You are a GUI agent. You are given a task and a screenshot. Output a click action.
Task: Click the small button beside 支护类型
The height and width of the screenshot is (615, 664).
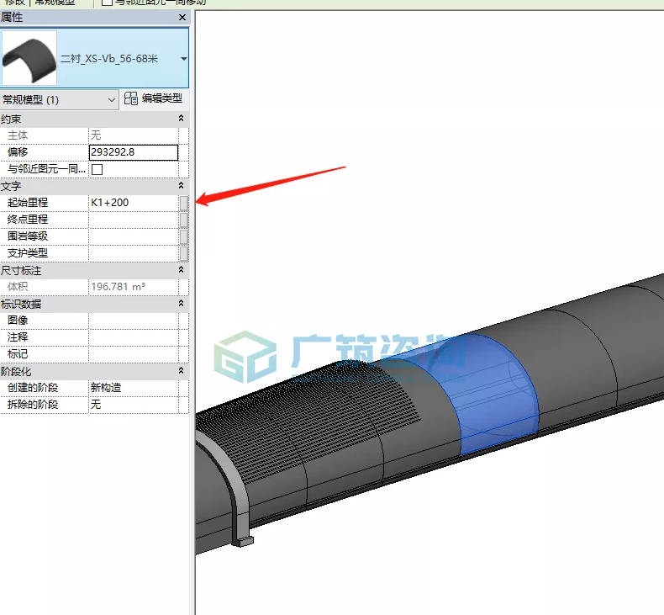[184, 254]
